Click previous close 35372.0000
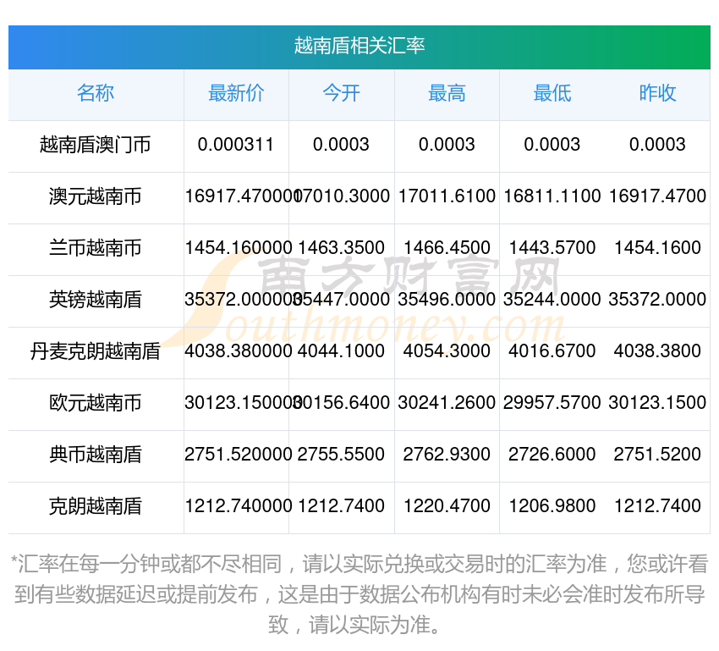 pyautogui.click(x=657, y=300)
